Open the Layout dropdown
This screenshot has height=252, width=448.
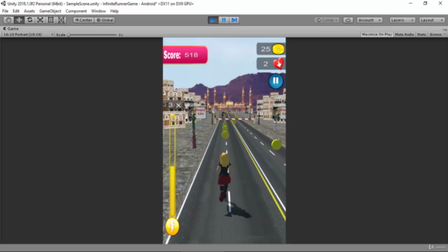(x=432, y=20)
